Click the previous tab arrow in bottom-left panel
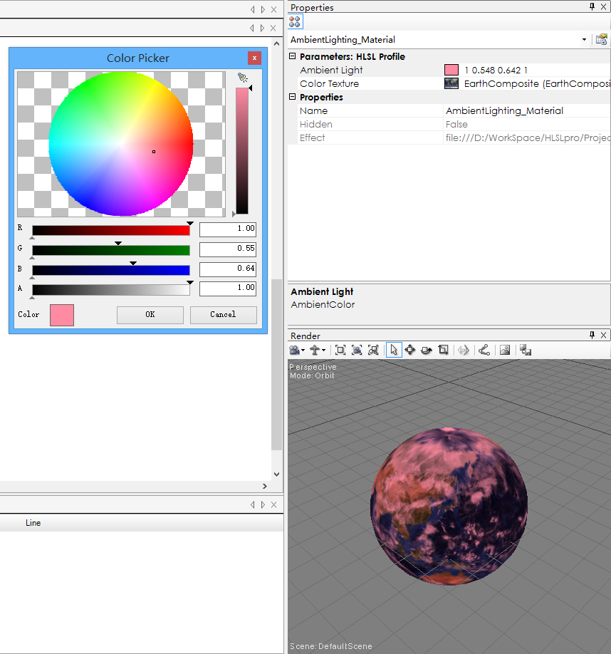The image size is (611, 654). (252, 504)
